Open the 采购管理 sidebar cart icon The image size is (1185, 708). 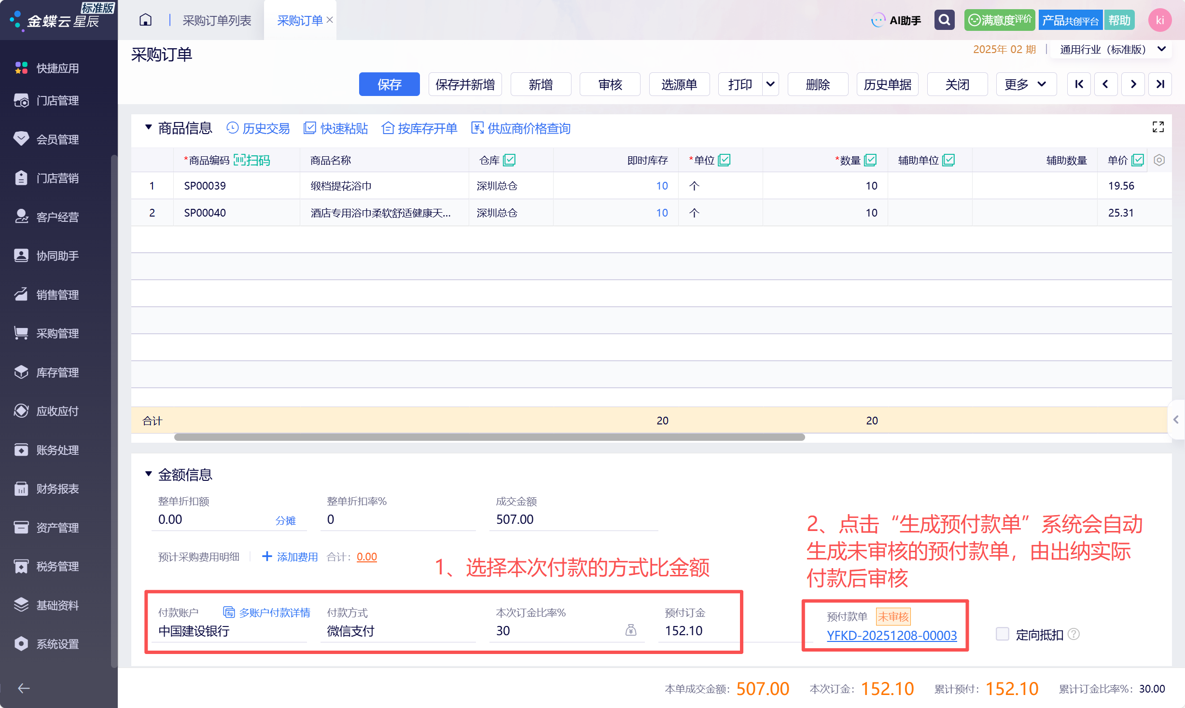click(x=21, y=333)
